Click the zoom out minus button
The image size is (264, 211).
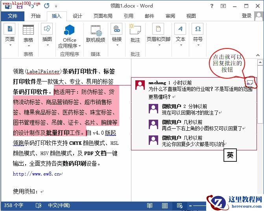tap(190, 205)
